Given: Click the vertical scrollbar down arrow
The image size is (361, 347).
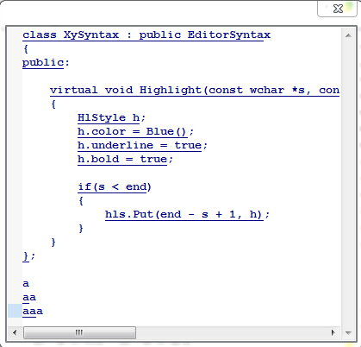Looking at the screenshot, I should click(348, 333).
